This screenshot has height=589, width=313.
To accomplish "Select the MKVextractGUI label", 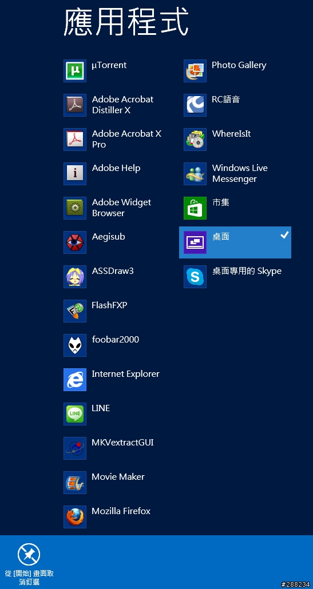I will pos(122,443).
